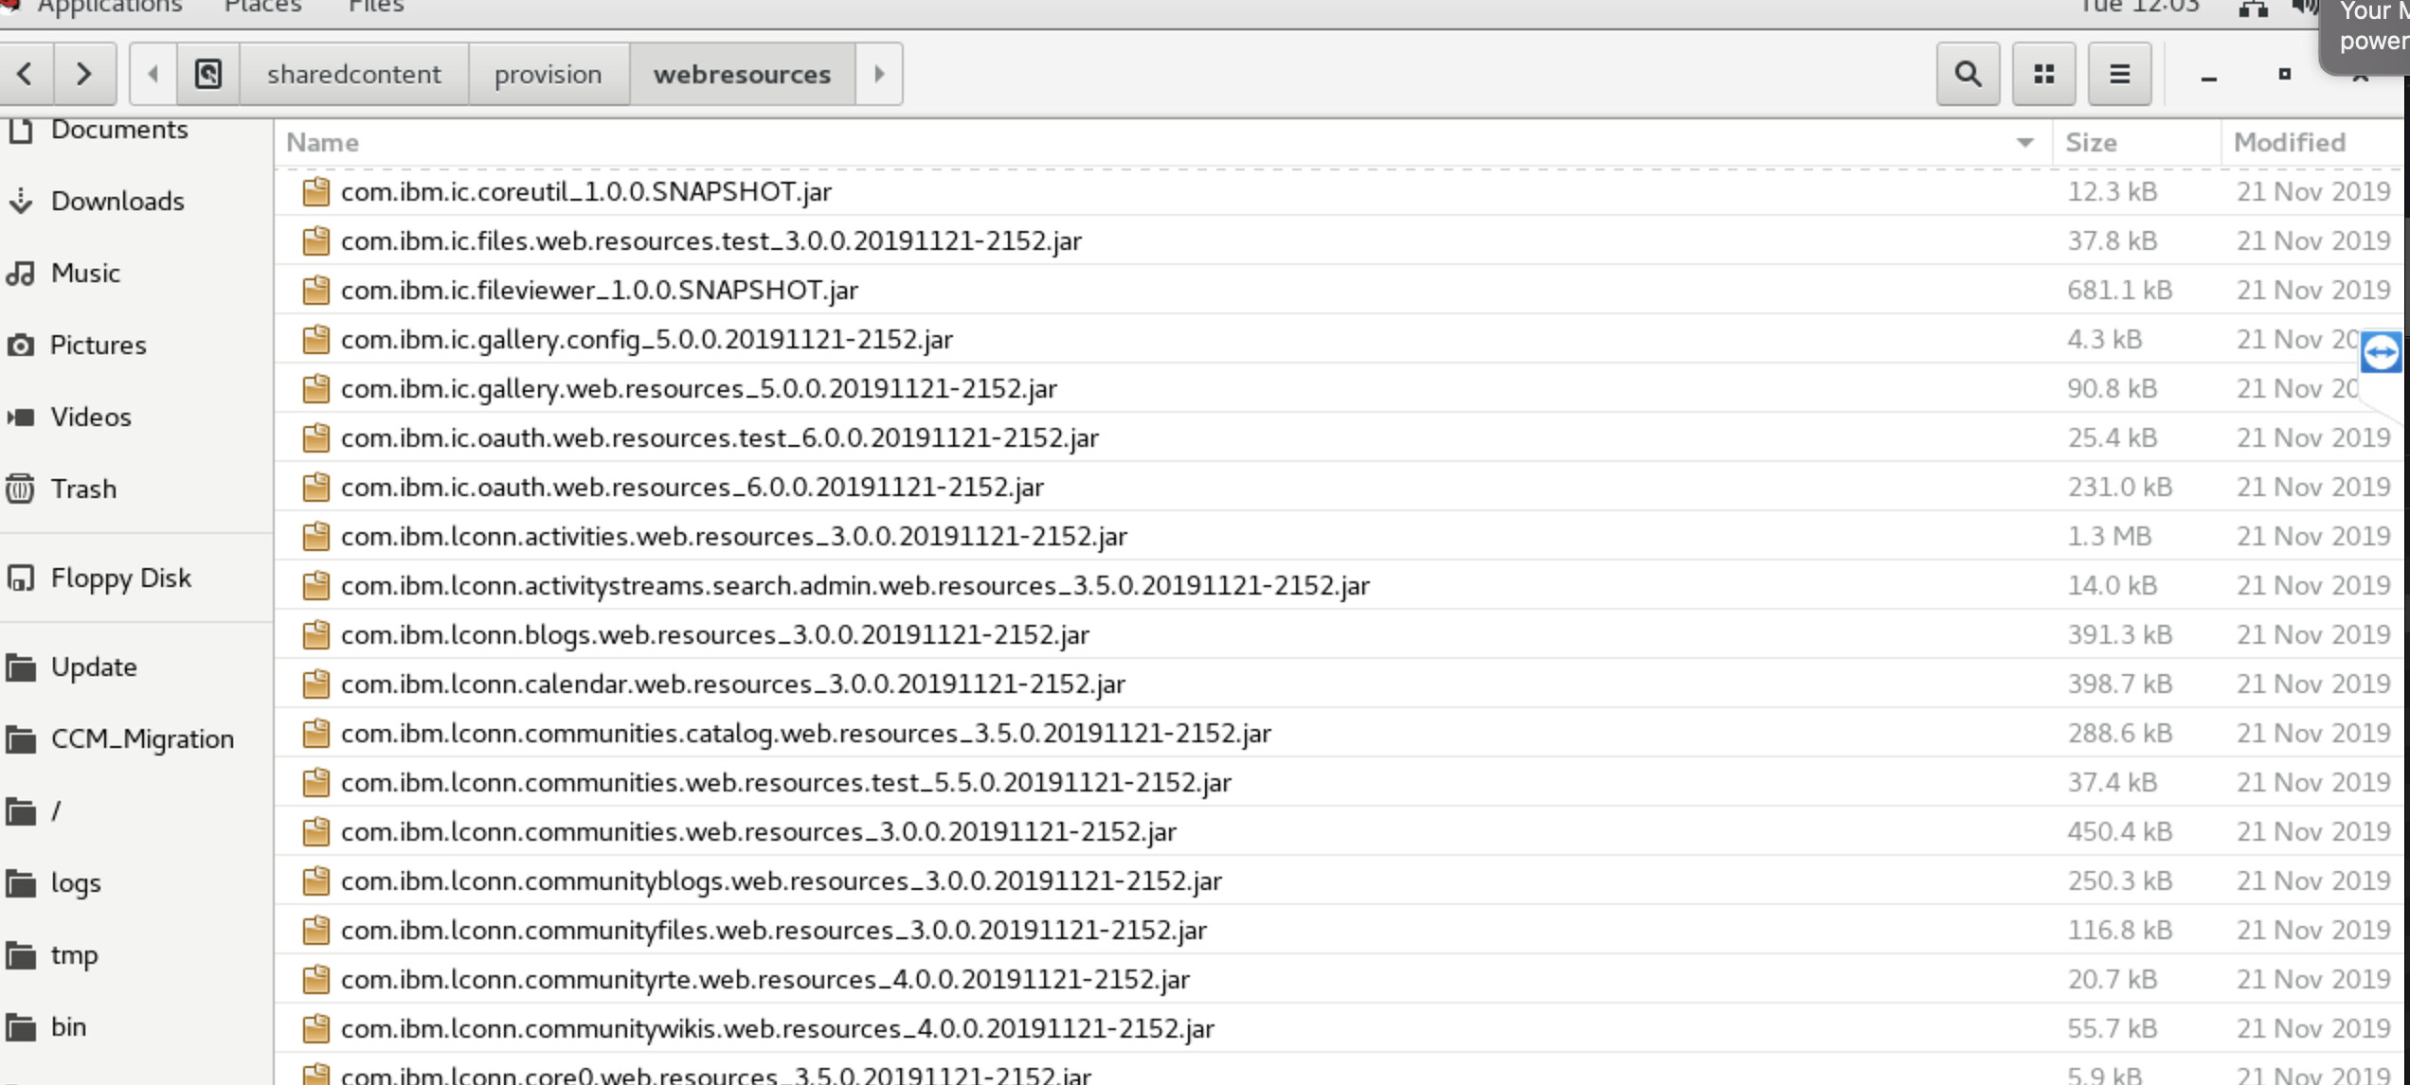Viewport: 2410px width, 1085px height.
Task: Click the 681.1 kB size cell
Action: click(2119, 290)
